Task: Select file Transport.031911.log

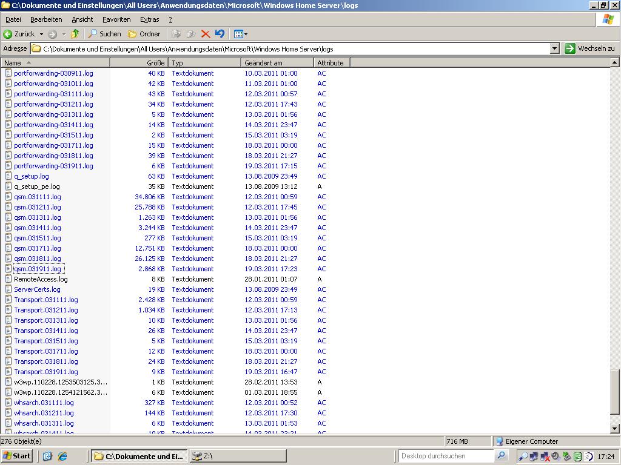Action: pos(46,372)
